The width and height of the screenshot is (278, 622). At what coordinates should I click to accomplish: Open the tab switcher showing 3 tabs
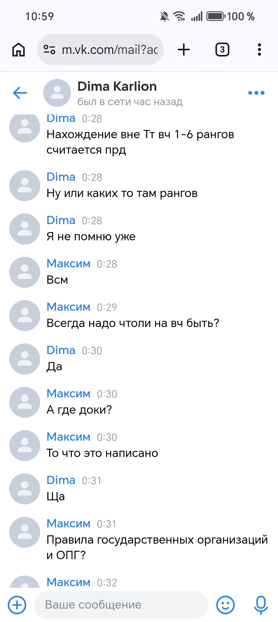point(222,50)
